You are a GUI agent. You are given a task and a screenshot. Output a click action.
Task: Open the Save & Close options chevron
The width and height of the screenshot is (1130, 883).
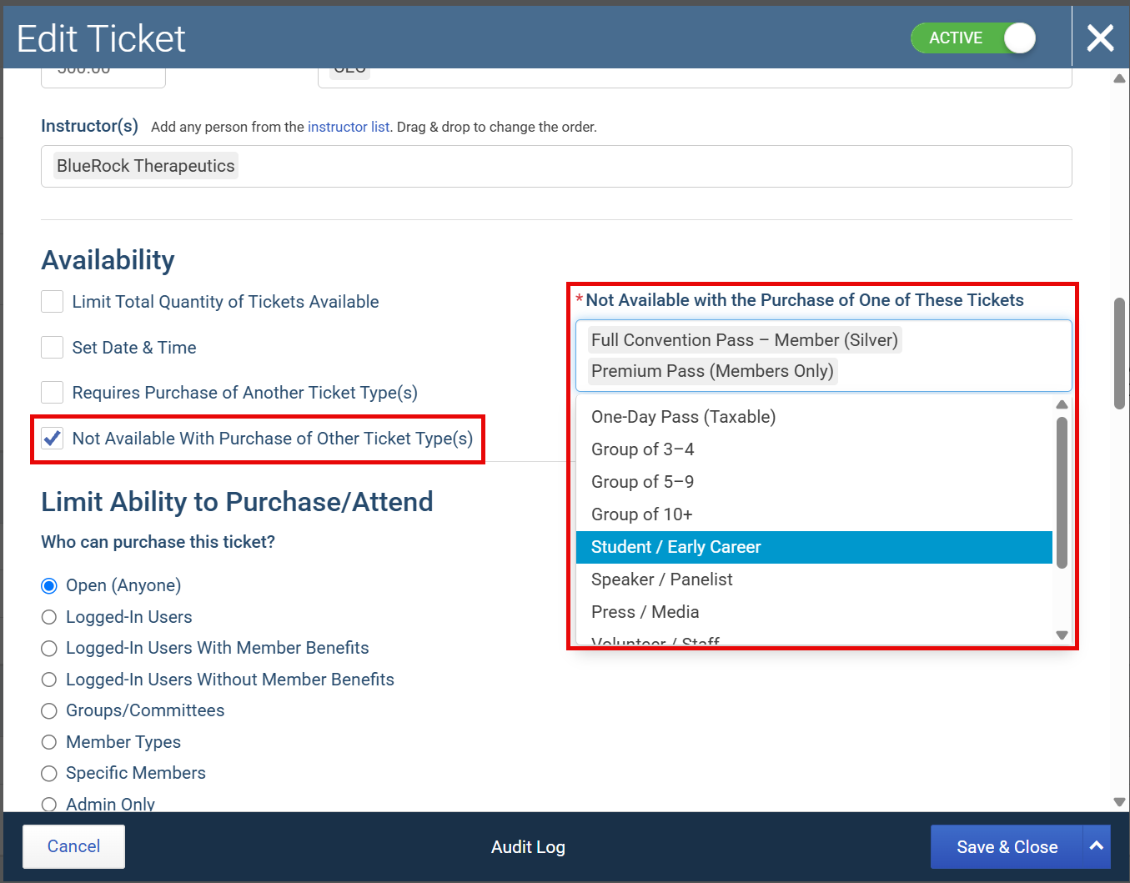coord(1097,846)
